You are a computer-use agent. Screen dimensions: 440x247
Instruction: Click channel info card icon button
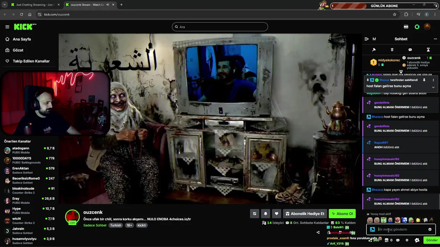[254, 214]
